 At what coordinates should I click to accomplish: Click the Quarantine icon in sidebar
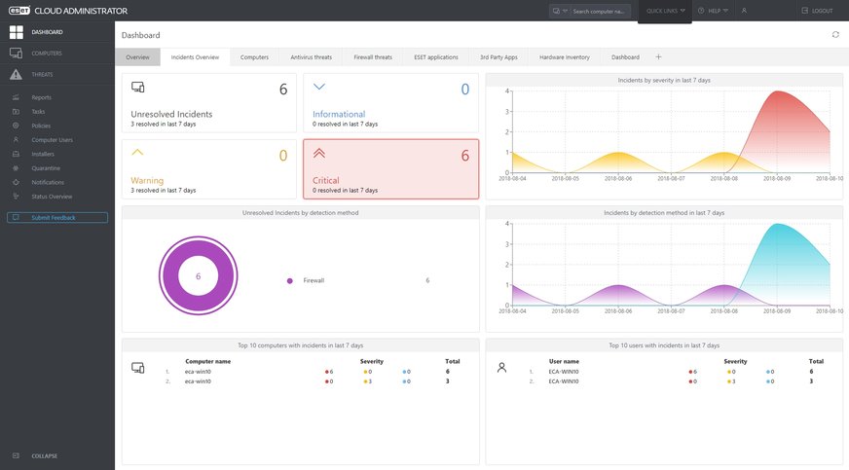(x=16, y=167)
